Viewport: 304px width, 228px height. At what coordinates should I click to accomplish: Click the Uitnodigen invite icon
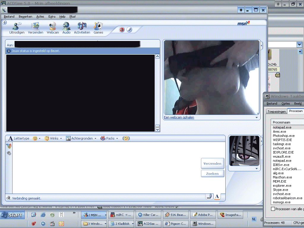[x=17, y=27]
